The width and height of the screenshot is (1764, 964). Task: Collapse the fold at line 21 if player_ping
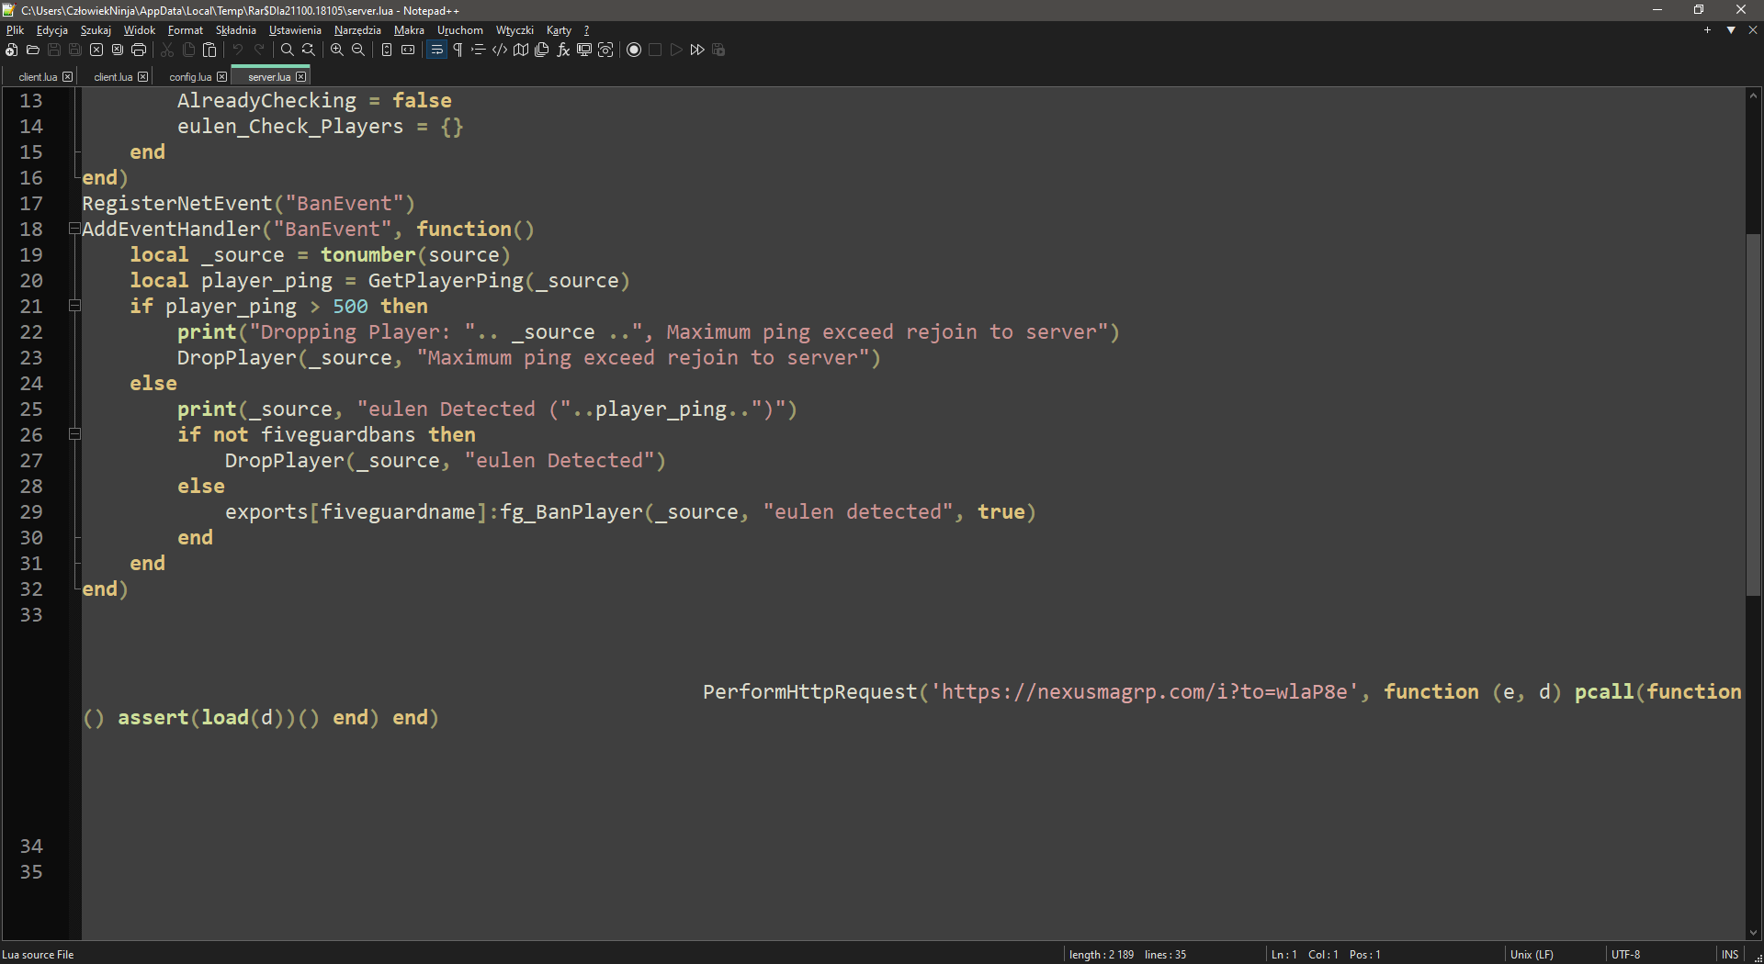pyautogui.click(x=74, y=306)
